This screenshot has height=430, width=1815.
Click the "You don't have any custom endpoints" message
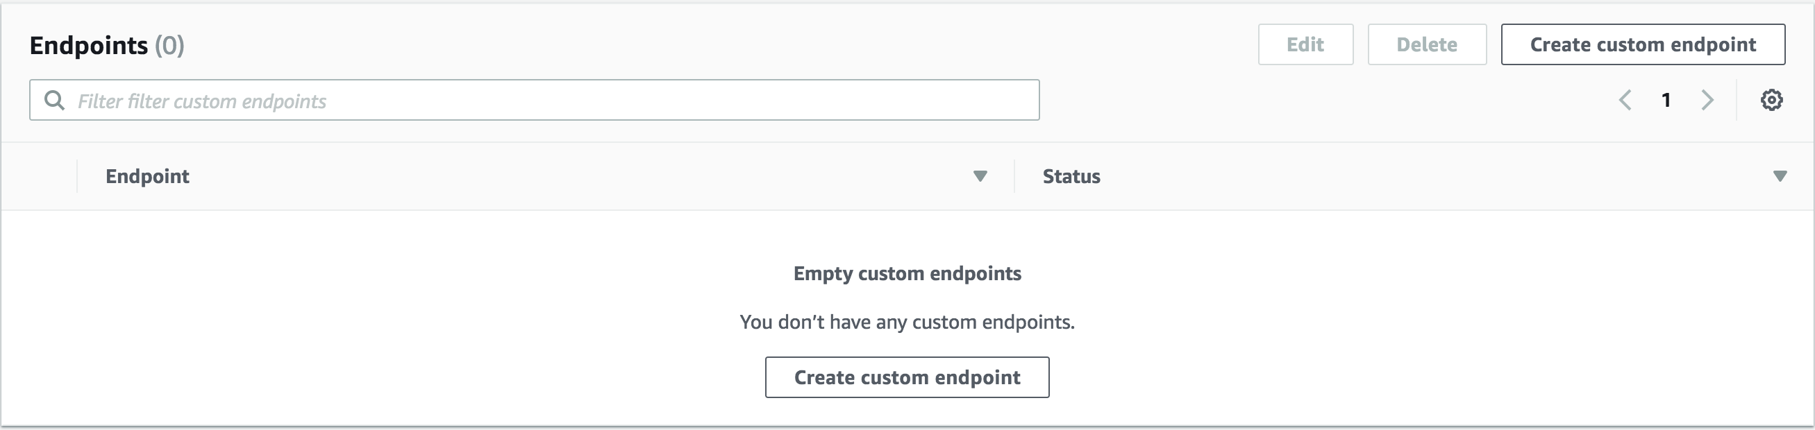click(x=907, y=322)
